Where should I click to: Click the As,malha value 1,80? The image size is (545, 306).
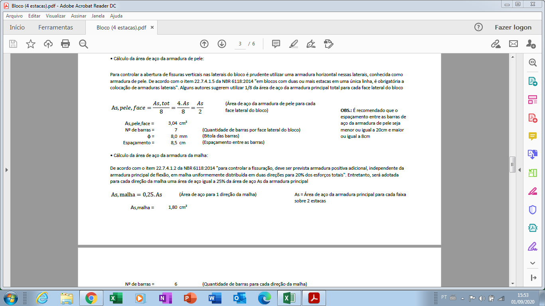(x=173, y=208)
